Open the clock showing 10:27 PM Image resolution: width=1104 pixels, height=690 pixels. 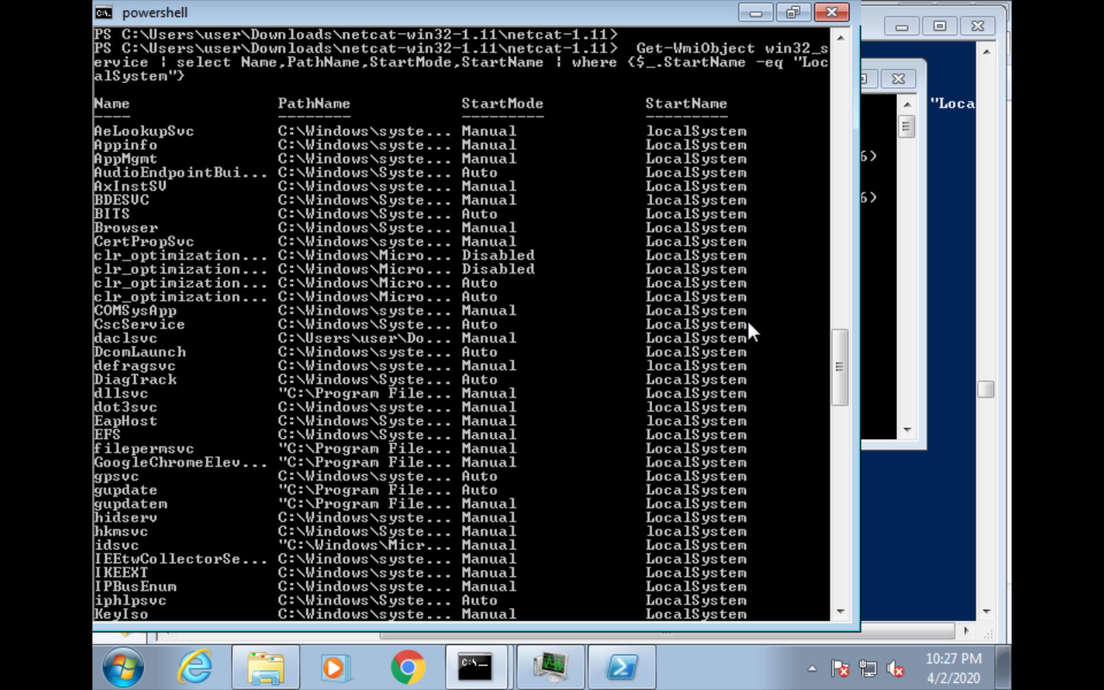point(953,668)
